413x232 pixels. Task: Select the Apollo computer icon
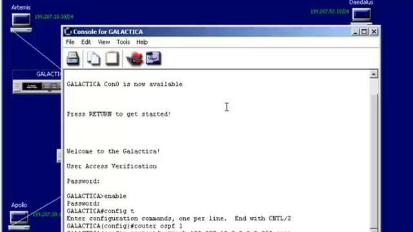(19, 220)
